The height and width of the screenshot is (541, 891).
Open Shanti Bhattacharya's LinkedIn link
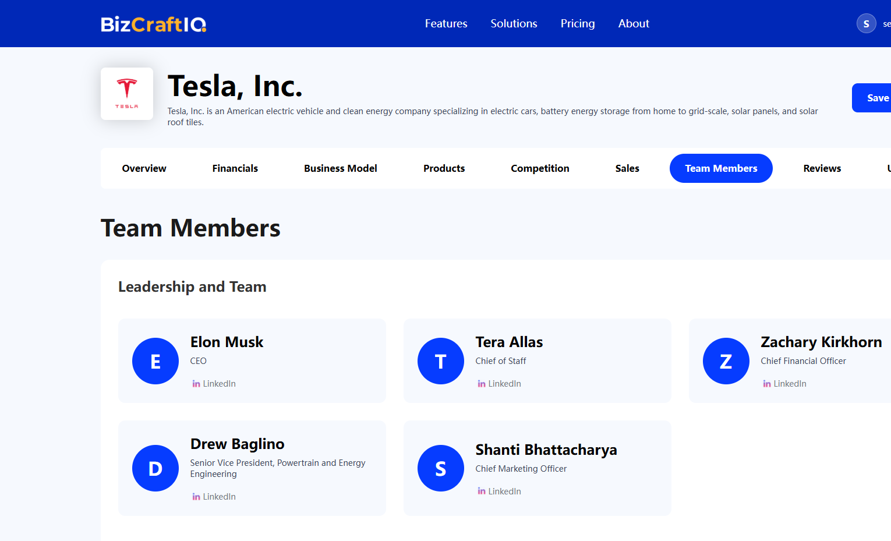tap(499, 492)
